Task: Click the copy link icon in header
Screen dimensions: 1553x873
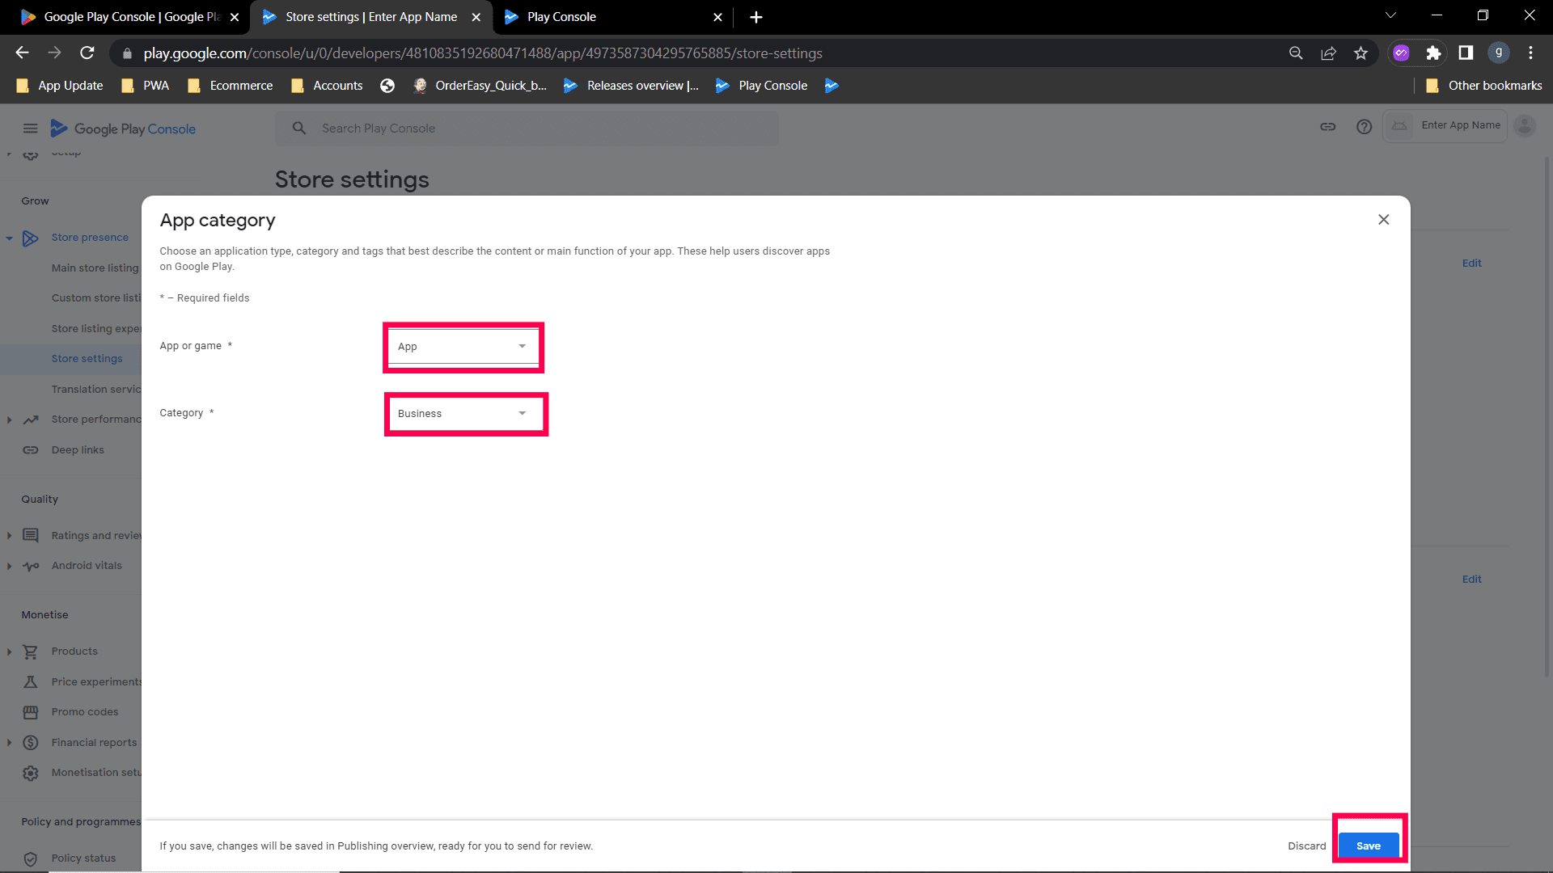Action: pyautogui.click(x=1327, y=127)
